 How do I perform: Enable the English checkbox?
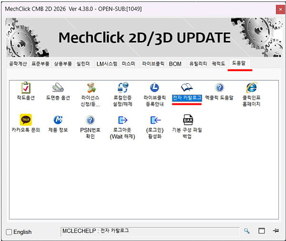pyautogui.click(x=9, y=232)
